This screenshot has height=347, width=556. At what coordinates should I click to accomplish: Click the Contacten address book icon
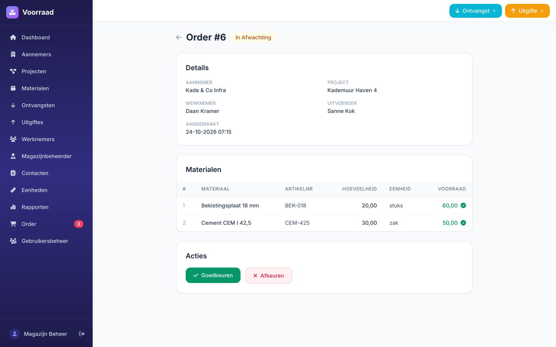pyautogui.click(x=13, y=173)
